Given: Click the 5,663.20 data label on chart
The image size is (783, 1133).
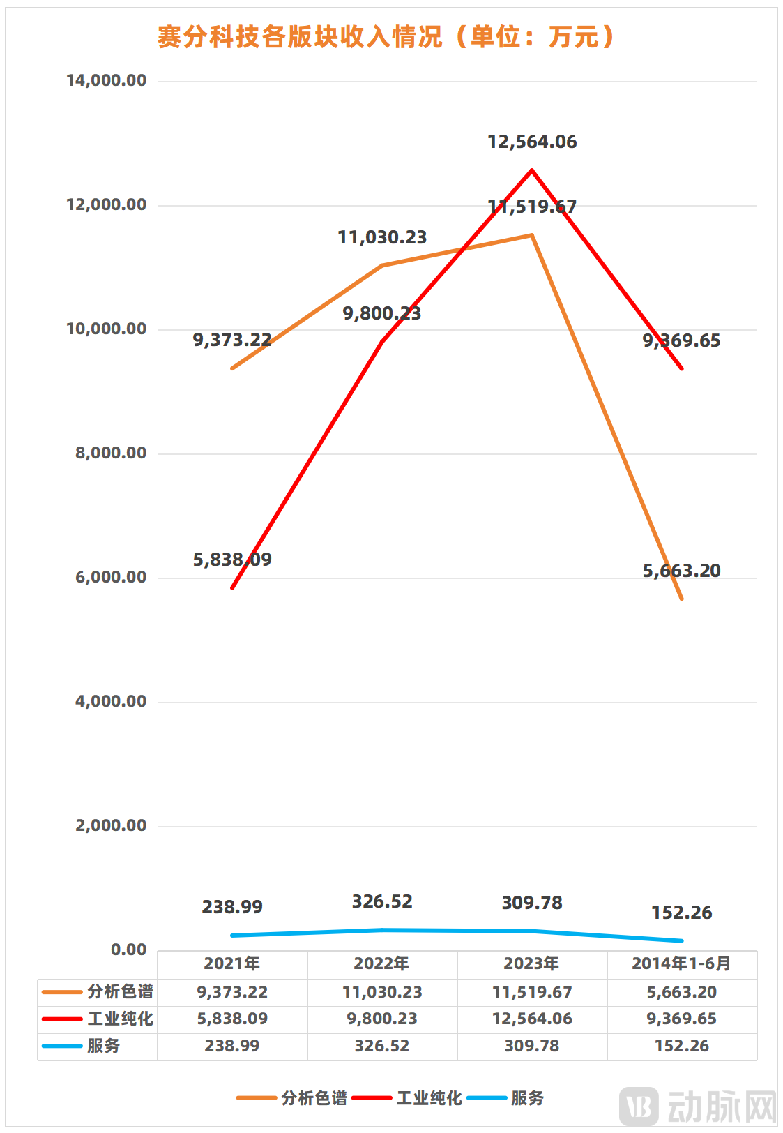Looking at the screenshot, I should [681, 571].
